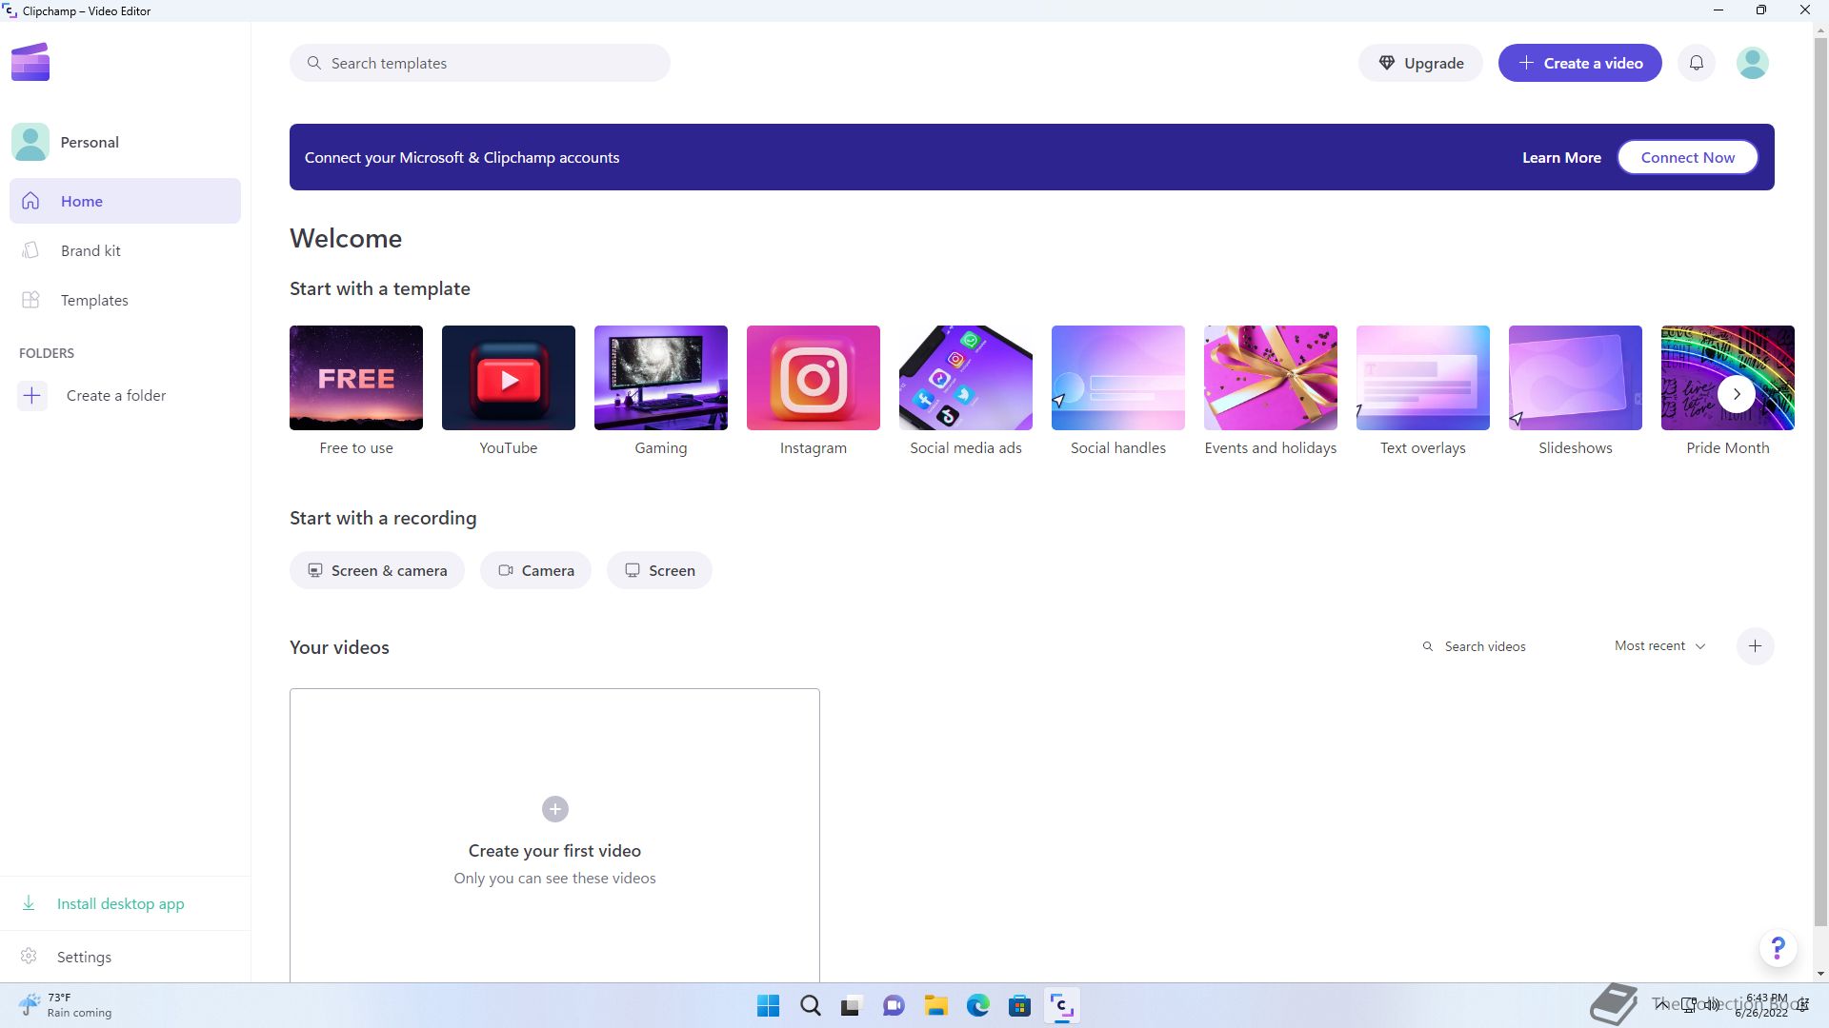1829x1028 pixels.
Task: Click the Search templates field
Action: pyautogui.click(x=480, y=63)
